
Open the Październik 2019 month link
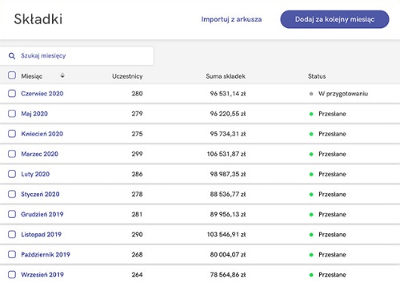click(x=46, y=255)
